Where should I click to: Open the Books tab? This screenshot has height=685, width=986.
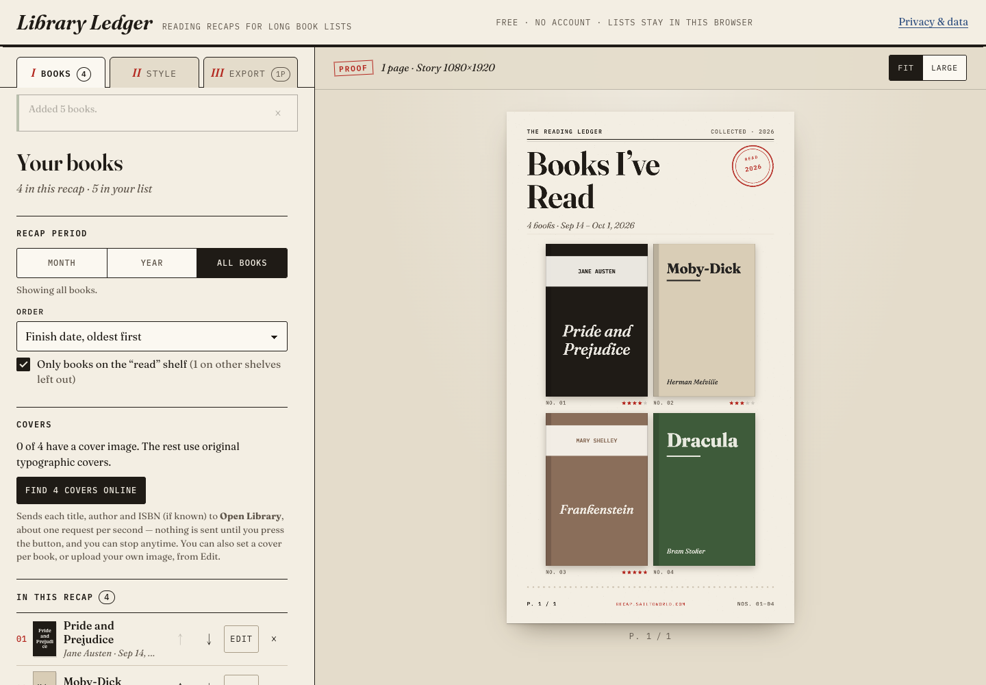(61, 73)
